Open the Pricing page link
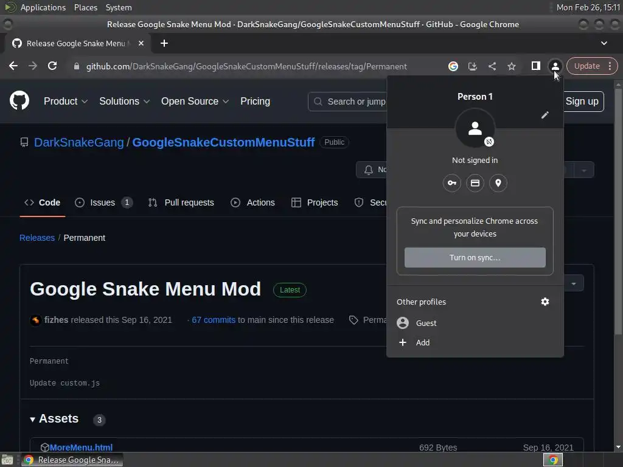Image resolution: width=623 pixels, height=467 pixels. pos(255,102)
